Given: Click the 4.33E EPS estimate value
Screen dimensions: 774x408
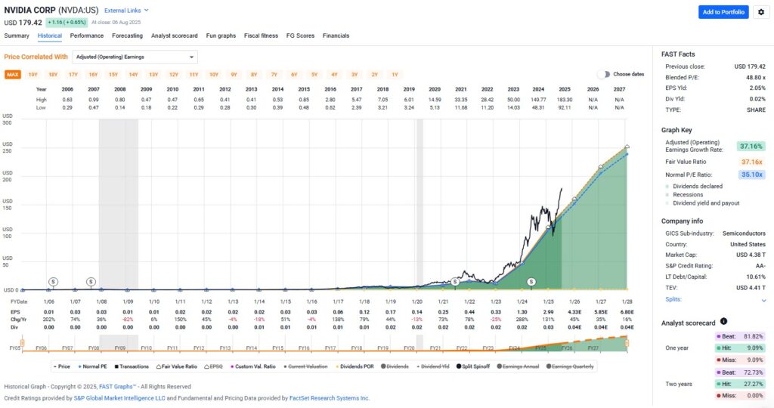Looking at the screenshot, I should click(x=574, y=312).
